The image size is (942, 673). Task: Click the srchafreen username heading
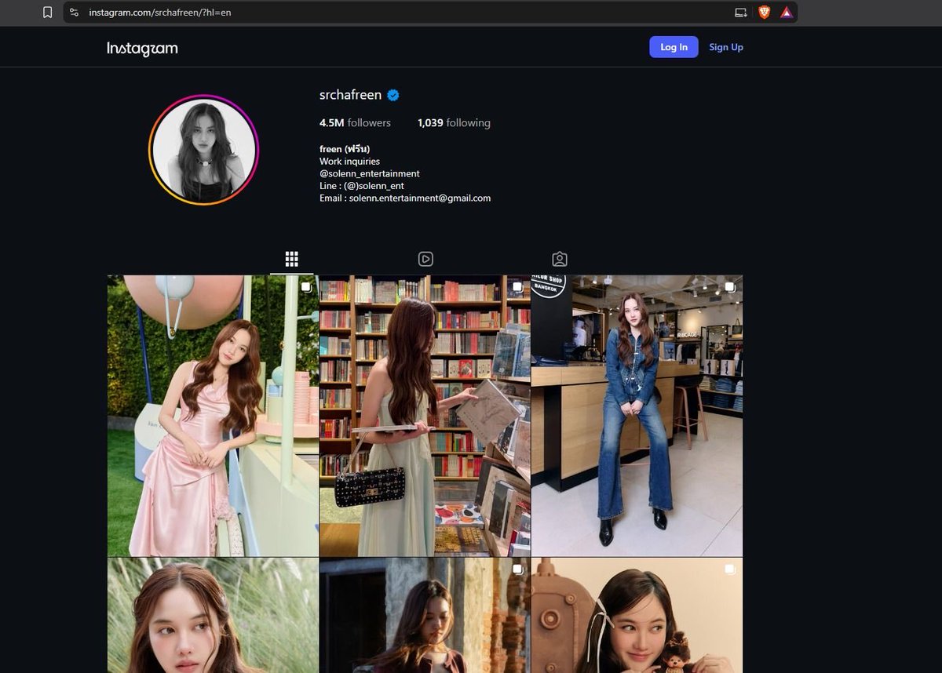click(350, 95)
